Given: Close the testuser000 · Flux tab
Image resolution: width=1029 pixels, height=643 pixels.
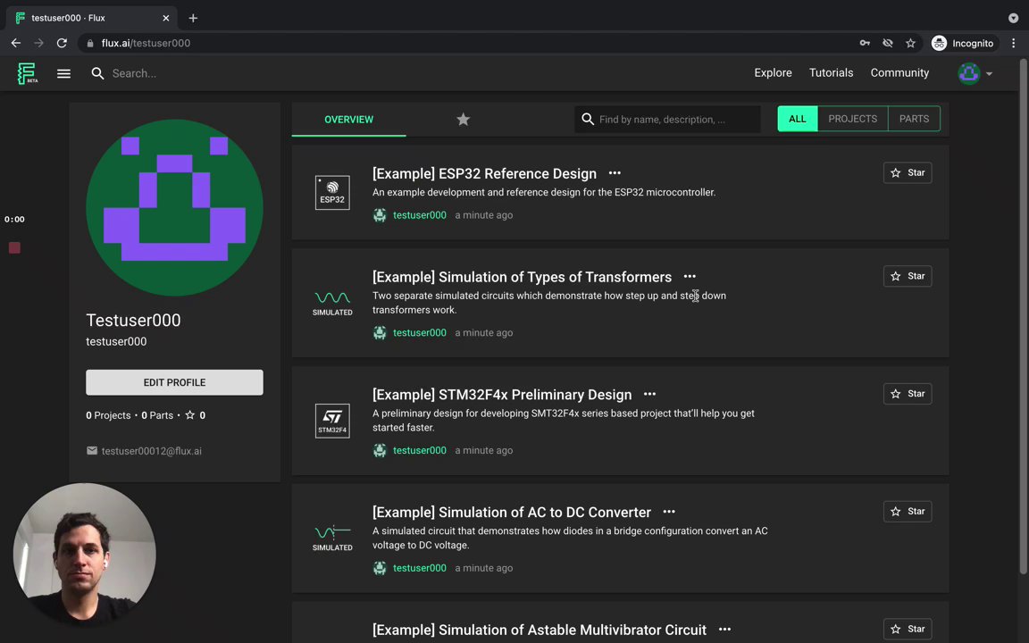Looking at the screenshot, I should pos(165,19).
